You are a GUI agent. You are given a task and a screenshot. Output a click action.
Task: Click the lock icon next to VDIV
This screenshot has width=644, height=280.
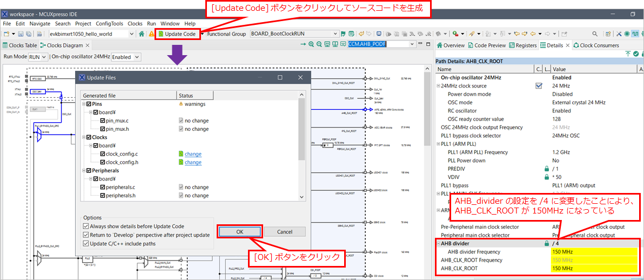pos(547,177)
